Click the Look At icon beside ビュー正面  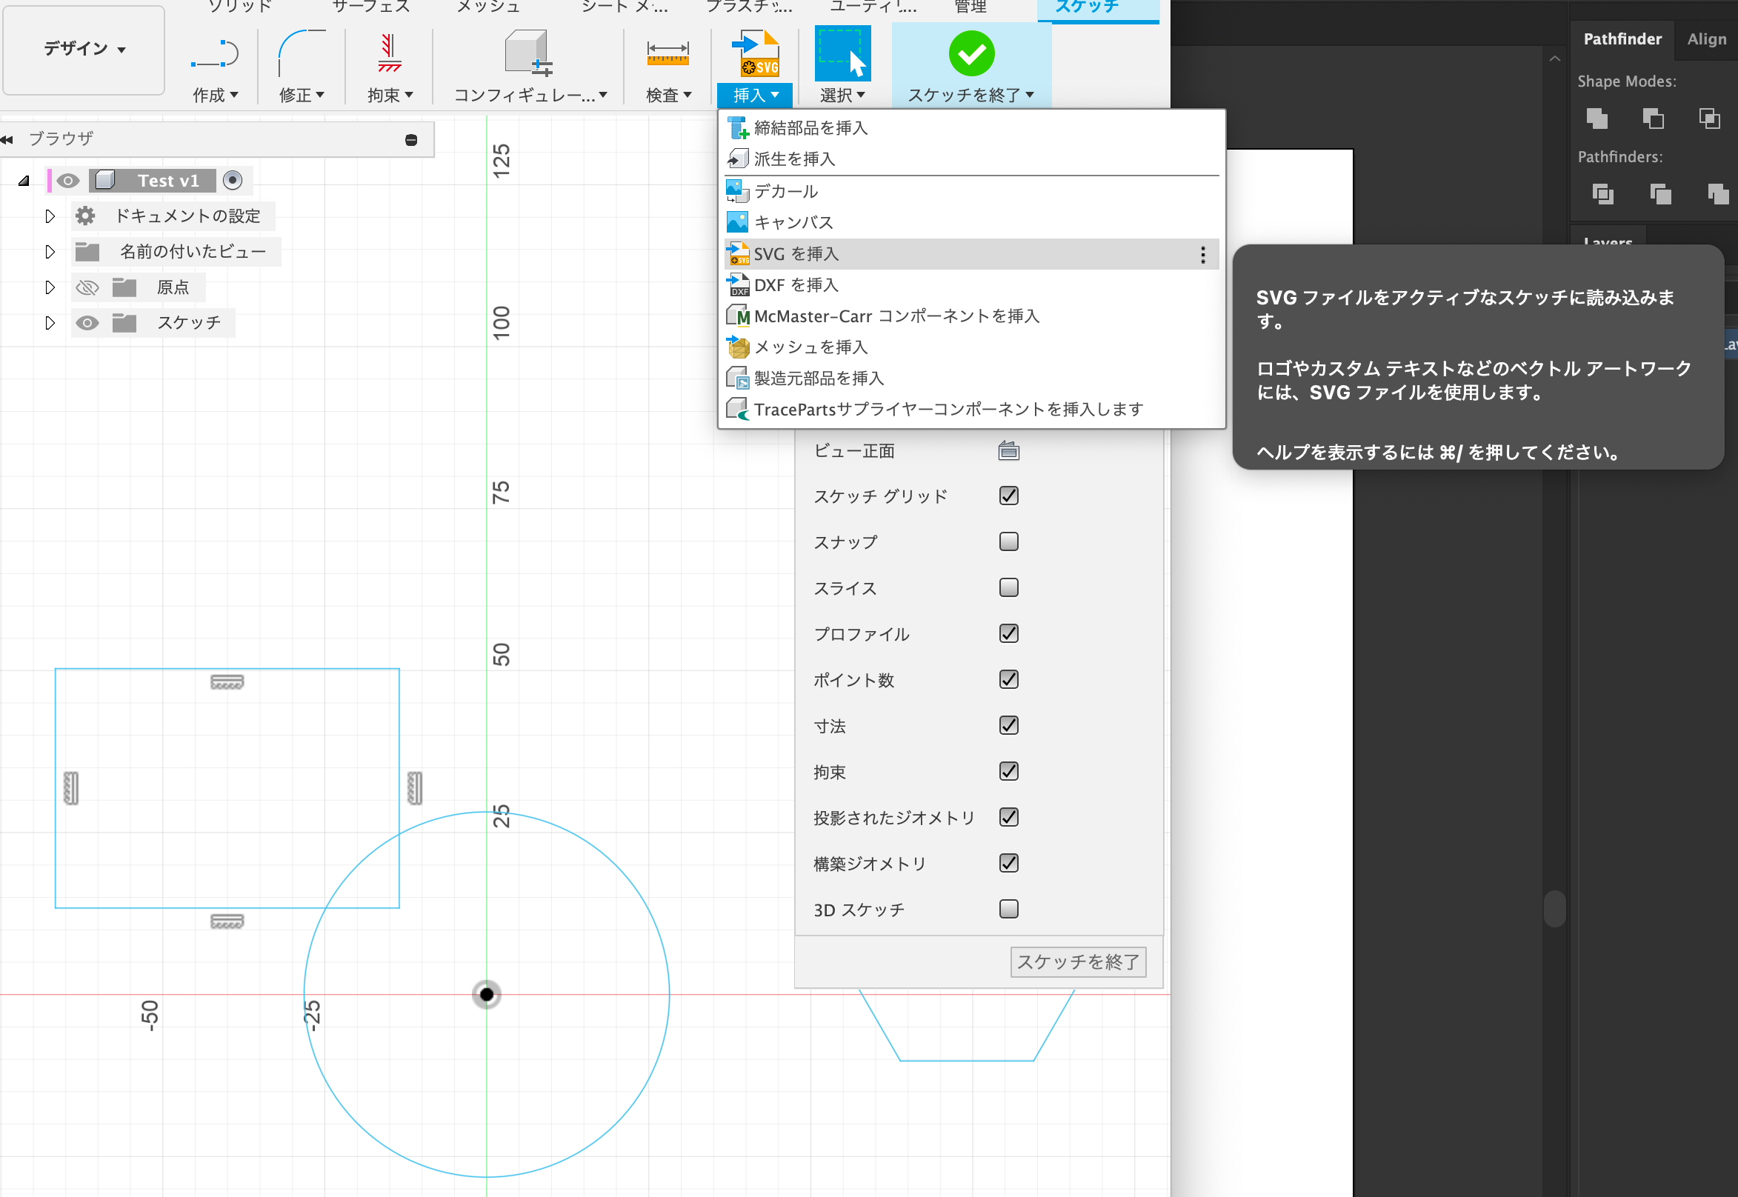click(1008, 451)
